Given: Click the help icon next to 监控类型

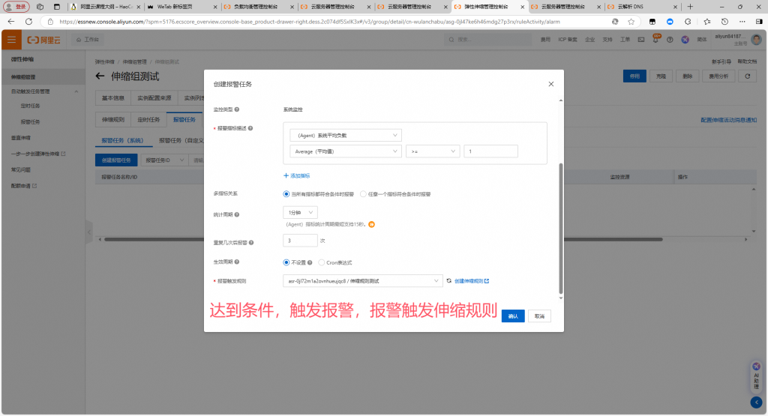Looking at the screenshot, I should [238, 110].
